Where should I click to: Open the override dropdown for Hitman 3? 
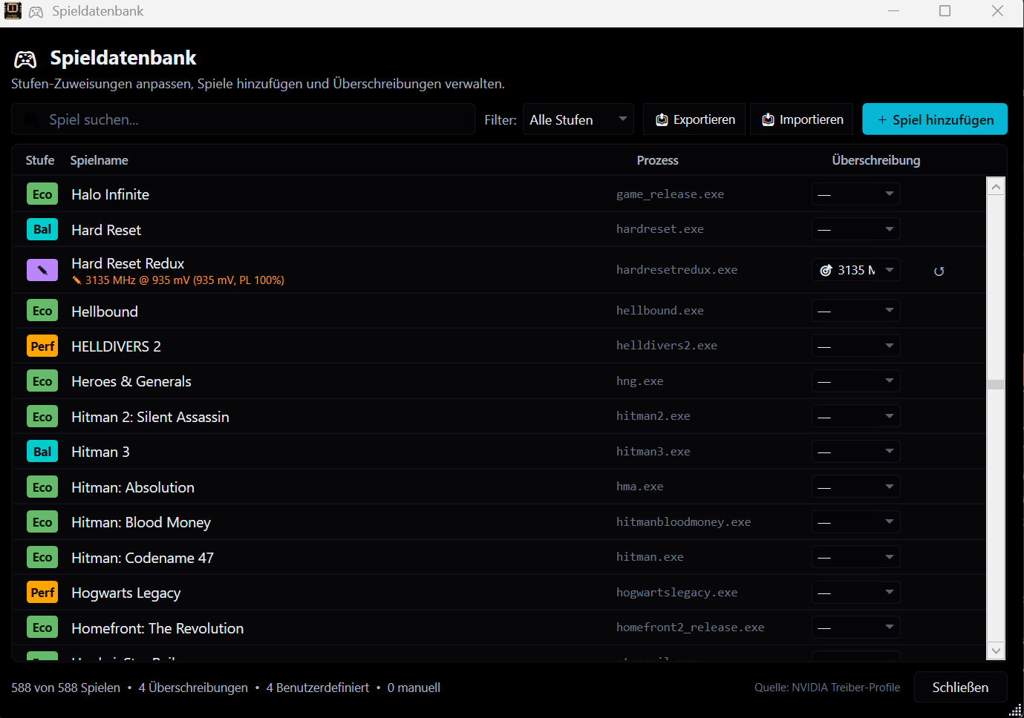pos(855,451)
